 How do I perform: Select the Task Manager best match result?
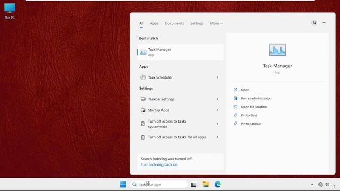(180, 52)
